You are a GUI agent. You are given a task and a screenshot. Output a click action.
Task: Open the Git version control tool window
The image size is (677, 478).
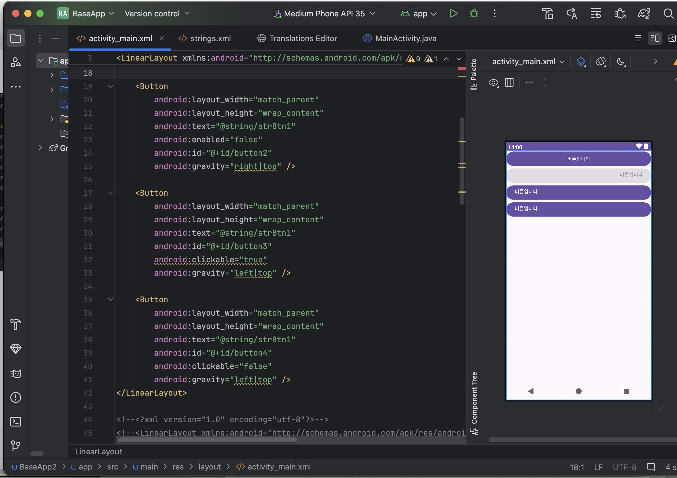[x=16, y=445]
